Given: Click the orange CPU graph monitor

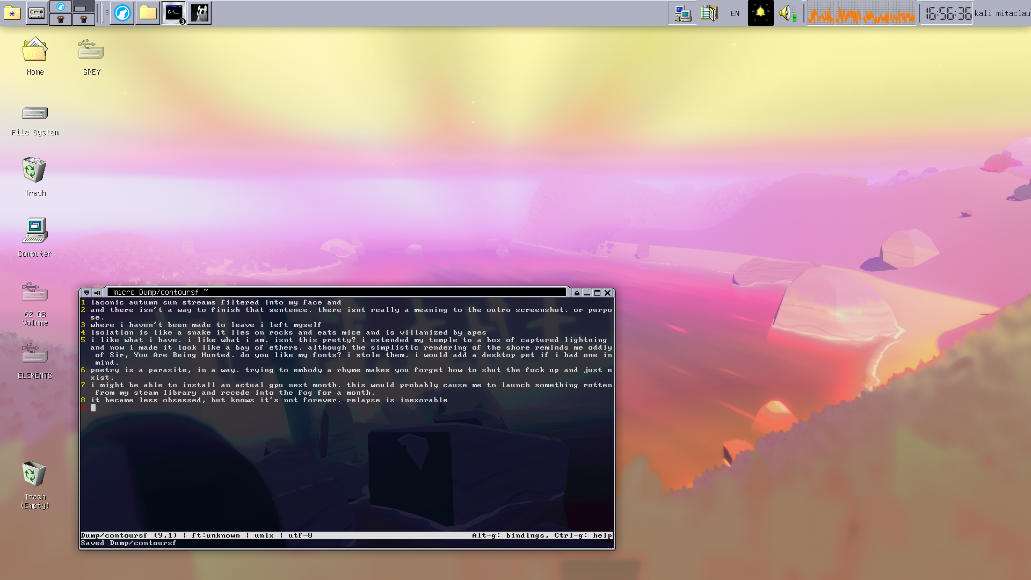Looking at the screenshot, I should [861, 13].
